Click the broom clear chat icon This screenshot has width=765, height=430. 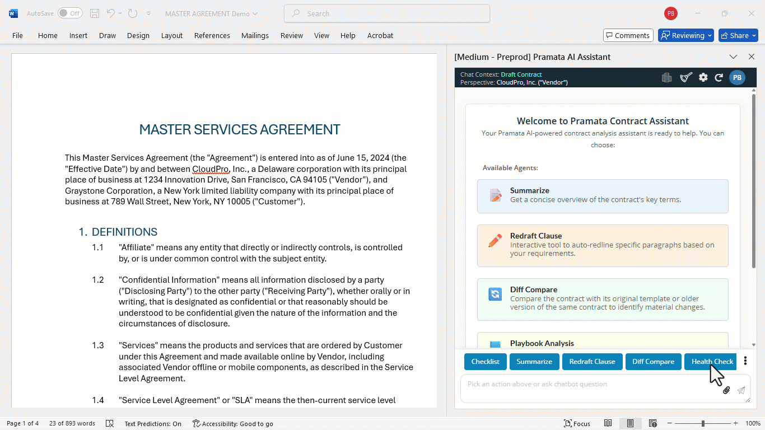686,78
